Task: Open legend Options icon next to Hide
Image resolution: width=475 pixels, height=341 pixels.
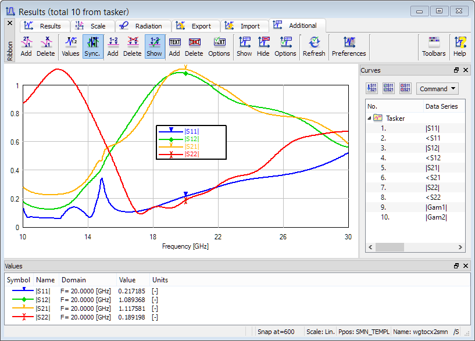Action: click(x=285, y=46)
